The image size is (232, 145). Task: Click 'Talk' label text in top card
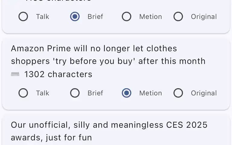43,17
